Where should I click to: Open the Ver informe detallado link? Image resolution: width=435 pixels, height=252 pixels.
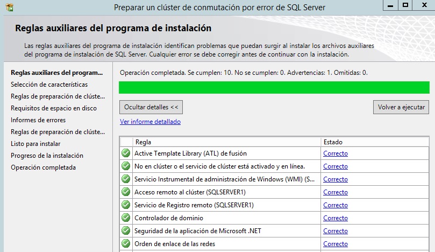tap(150, 122)
